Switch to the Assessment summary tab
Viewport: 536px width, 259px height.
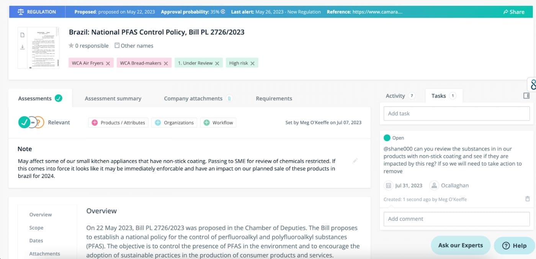113,98
